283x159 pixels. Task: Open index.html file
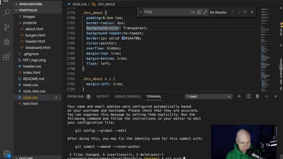pyautogui.click(x=31, y=72)
